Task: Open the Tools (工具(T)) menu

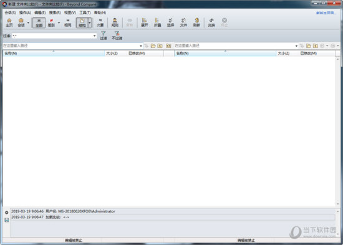Action: [x=85, y=12]
